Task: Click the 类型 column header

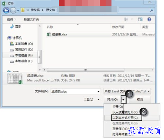Action: coord(145,27)
